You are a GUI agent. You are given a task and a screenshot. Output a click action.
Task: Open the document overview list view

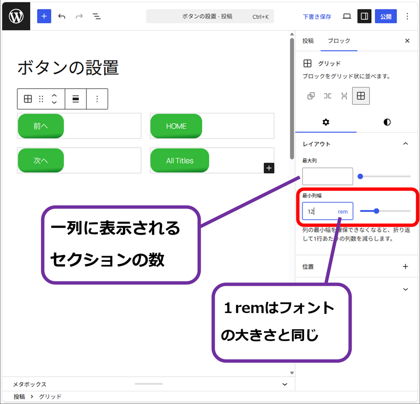click(x=96, y=16)
